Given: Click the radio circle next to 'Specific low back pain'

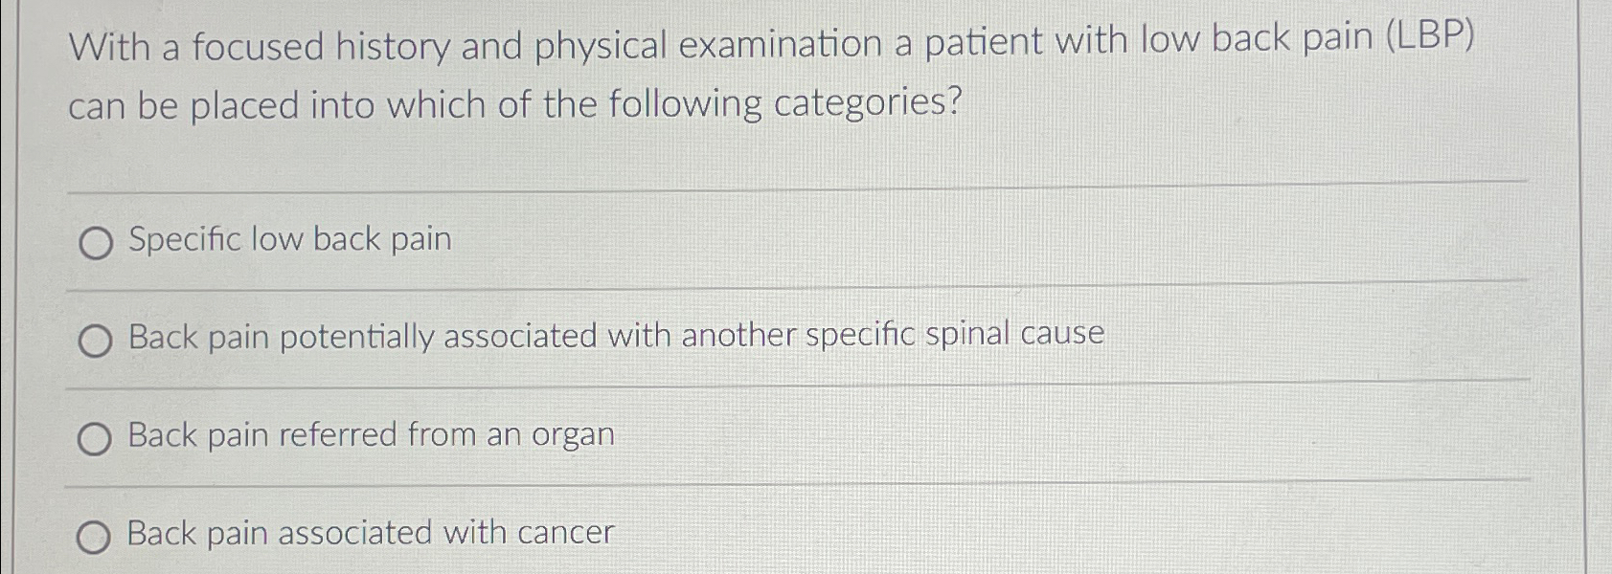Looking at the screenshot, I should [x=96, y=243].
